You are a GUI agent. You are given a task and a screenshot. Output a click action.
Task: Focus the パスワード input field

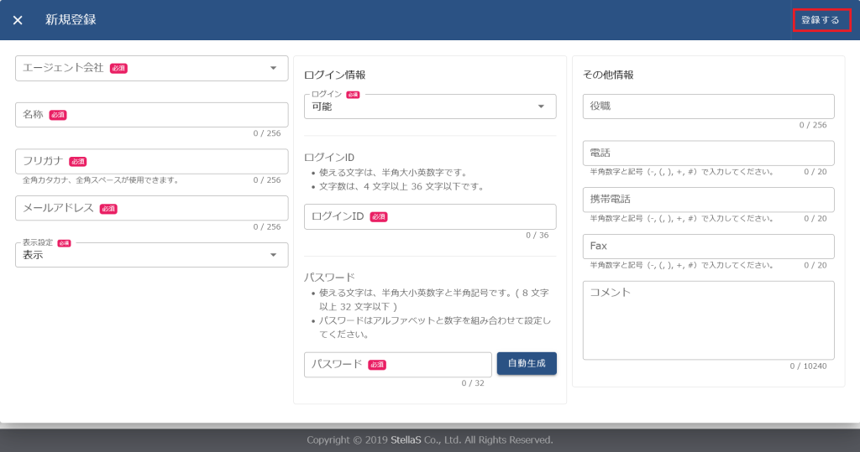[x=397, y=365]
